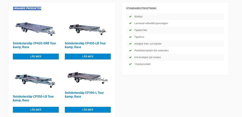The height and width of the screenshot is (117, 242).
Task: Click checkmark next to Laminerat vattentätt plywoodgolv
Action: point(130,23)
